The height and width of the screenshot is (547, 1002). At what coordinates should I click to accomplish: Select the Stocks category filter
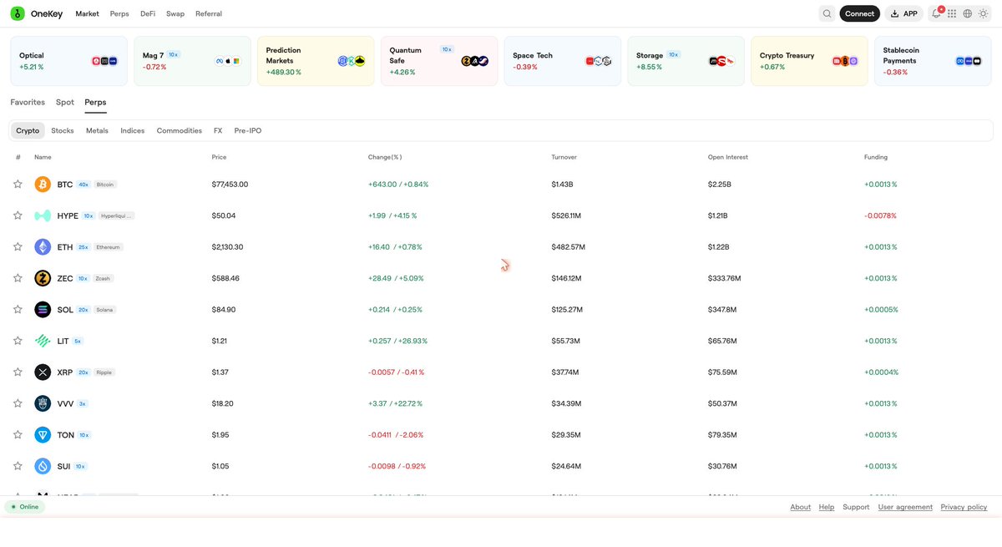point(63,130)
